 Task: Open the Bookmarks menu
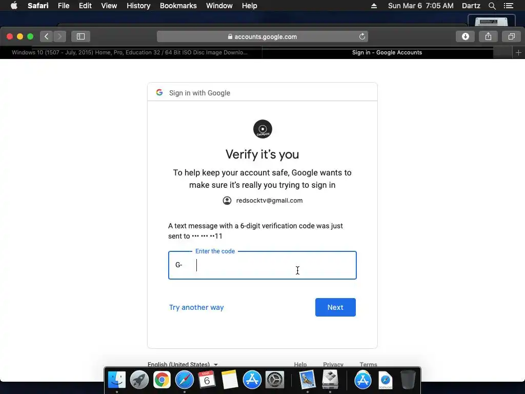tap(178, 6)
